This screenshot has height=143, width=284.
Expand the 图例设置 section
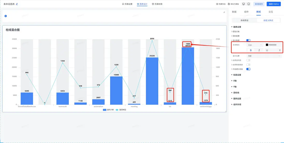[x=236, y=99]
